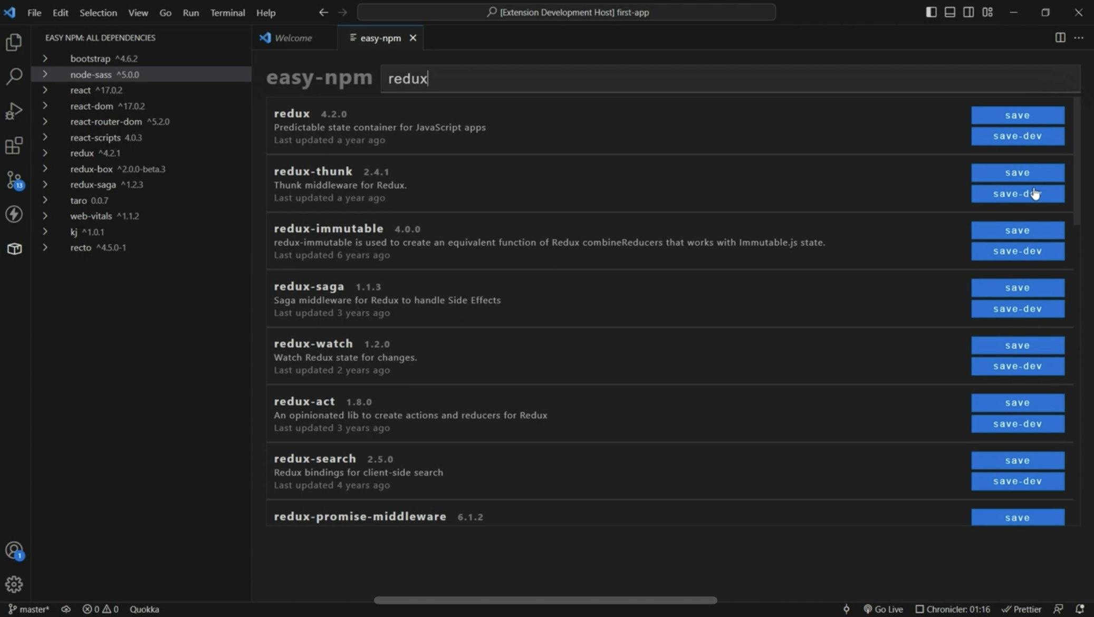1094x617 pixels.
Task: Open the Edit menu
Action: click(x=60, y=12)
